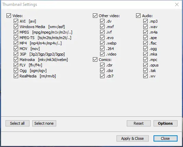Toggle the .ogg checkbox
Viewport: 183px width, 147px height.
145,49
